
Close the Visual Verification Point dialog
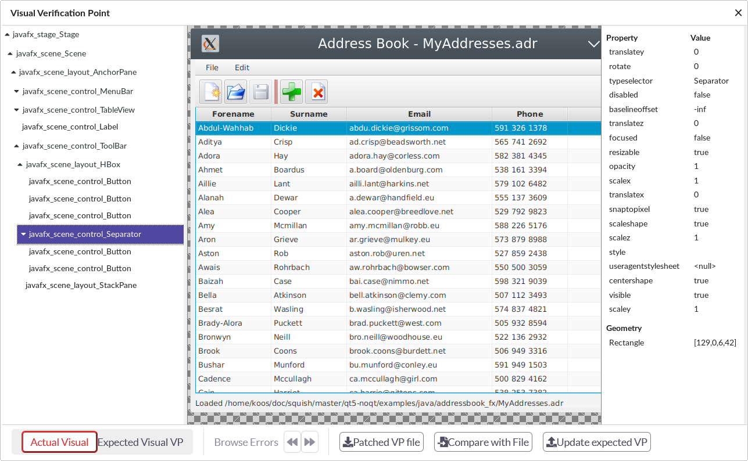738,13
